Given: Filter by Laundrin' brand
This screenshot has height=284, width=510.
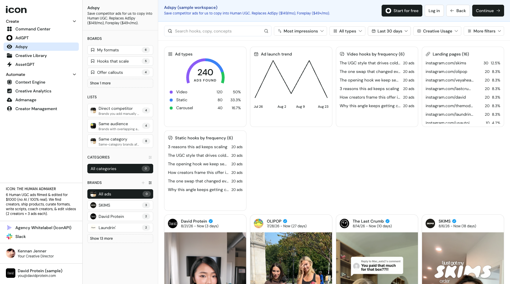Looking at the screenshot, I should pyautogui.click(x=120, y=228).
